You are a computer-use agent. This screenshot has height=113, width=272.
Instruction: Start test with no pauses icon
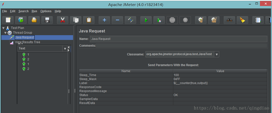point(159,20)
